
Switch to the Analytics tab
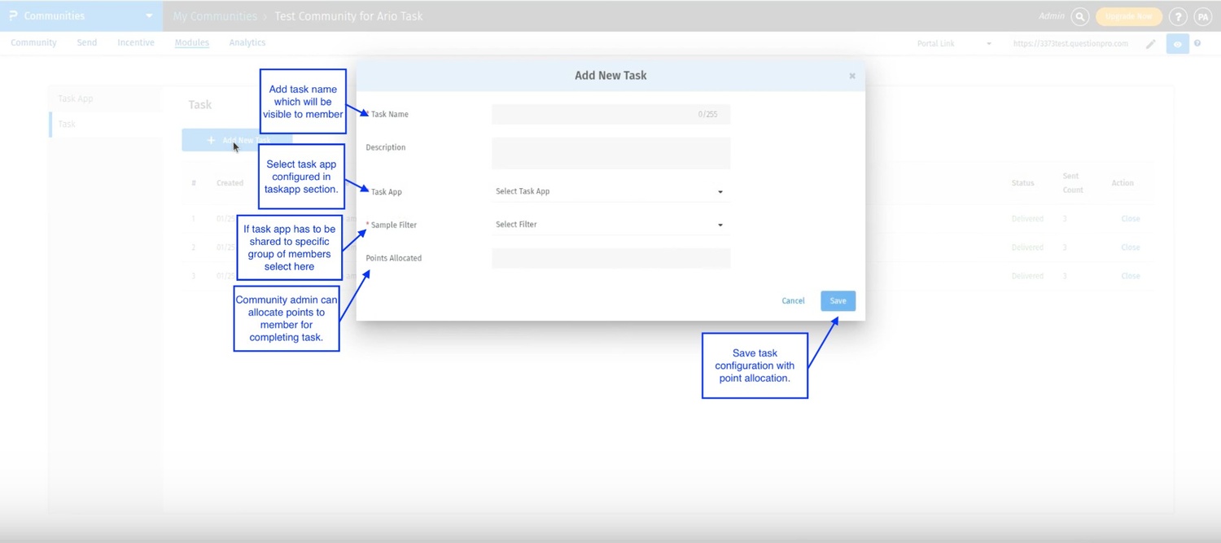[247, 43]
